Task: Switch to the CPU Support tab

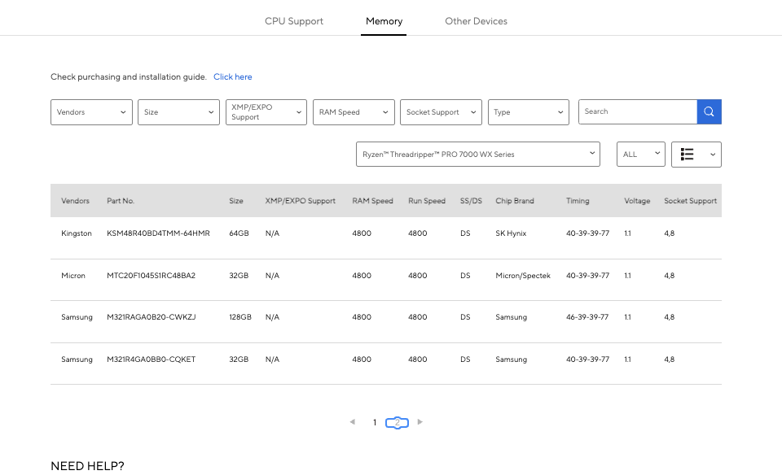Action: pyautogui.click(x=294, y=21)
